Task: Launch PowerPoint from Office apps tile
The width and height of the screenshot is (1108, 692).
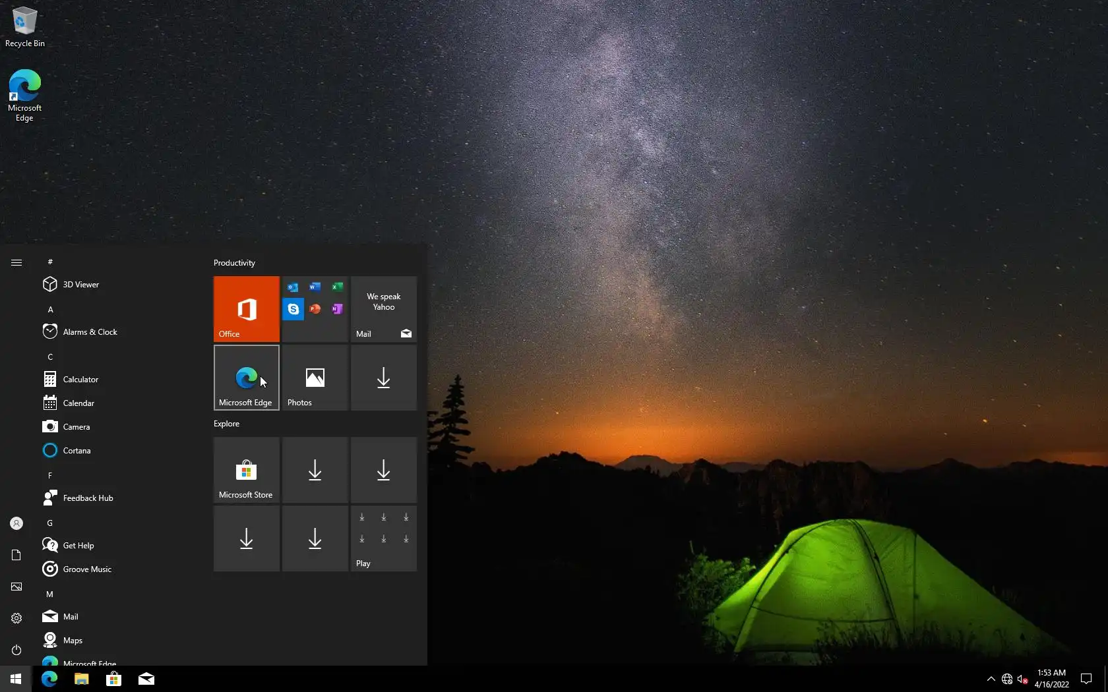Action: (315, 308)
